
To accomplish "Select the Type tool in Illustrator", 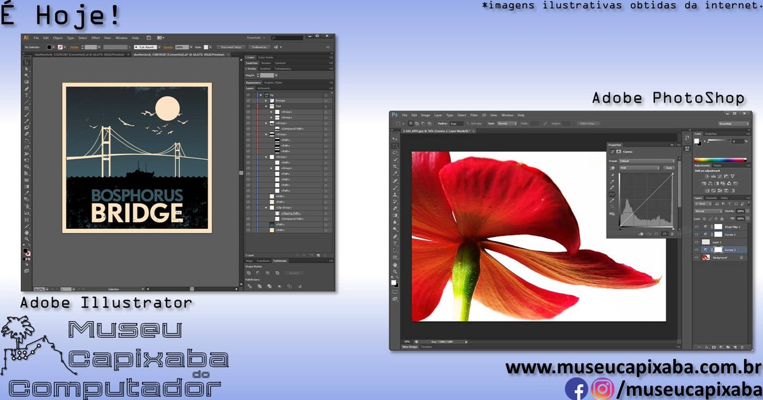I will tap(27, 95).
